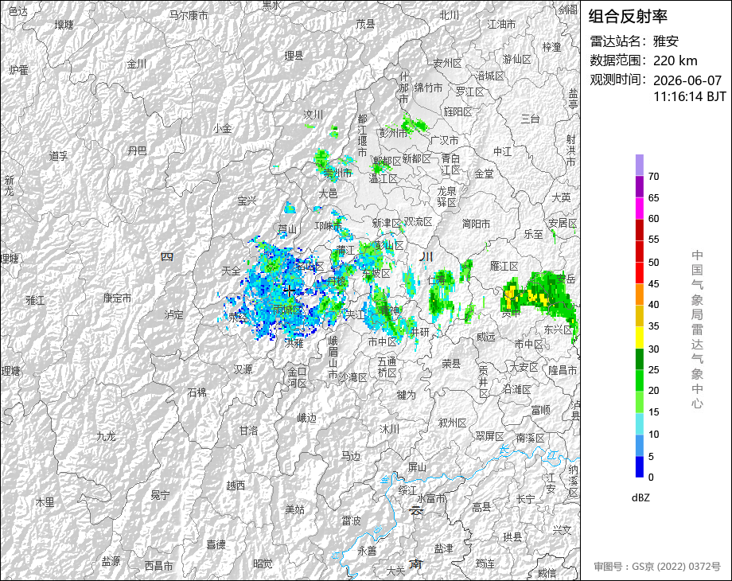Screen dimensions: 732x581
Task: Click the 雅江 label on the map
Action: point(36,300)
